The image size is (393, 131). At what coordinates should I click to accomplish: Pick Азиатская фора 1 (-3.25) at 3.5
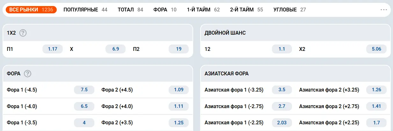click(x=282, y=90)
